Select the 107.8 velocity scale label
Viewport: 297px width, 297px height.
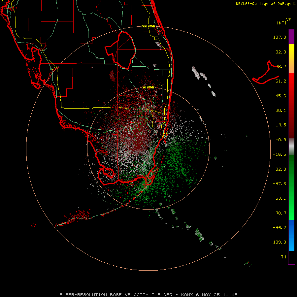(280, 37)
